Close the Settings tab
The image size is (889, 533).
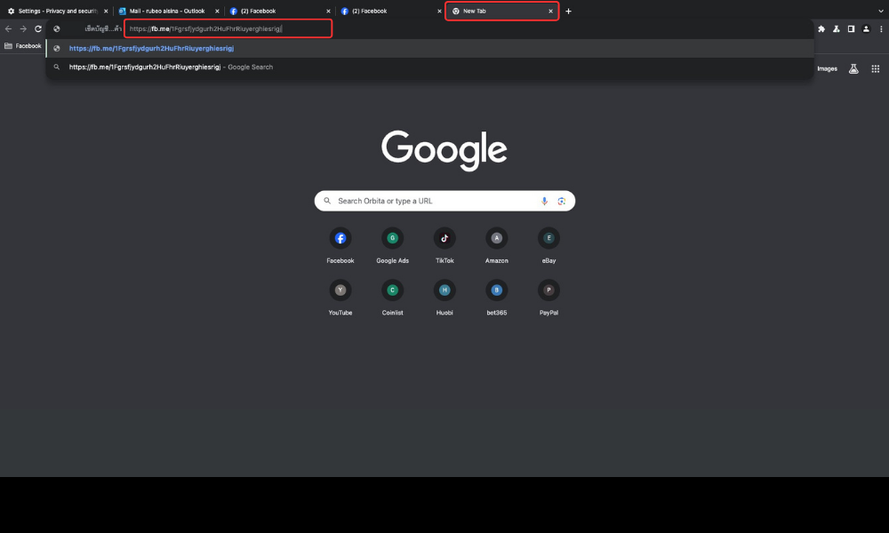coord(106,11)
